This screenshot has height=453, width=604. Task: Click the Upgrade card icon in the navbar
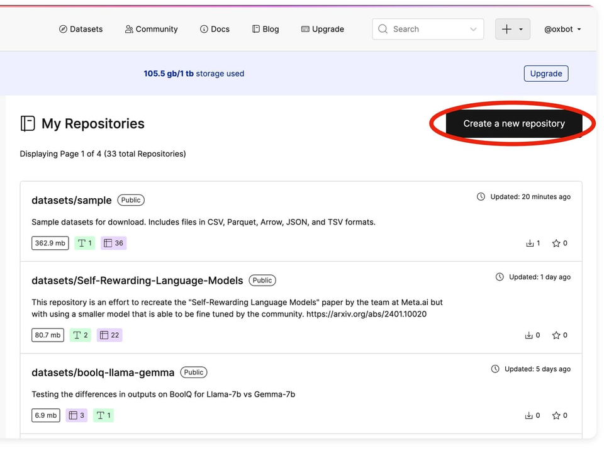(x=305, y=29)
